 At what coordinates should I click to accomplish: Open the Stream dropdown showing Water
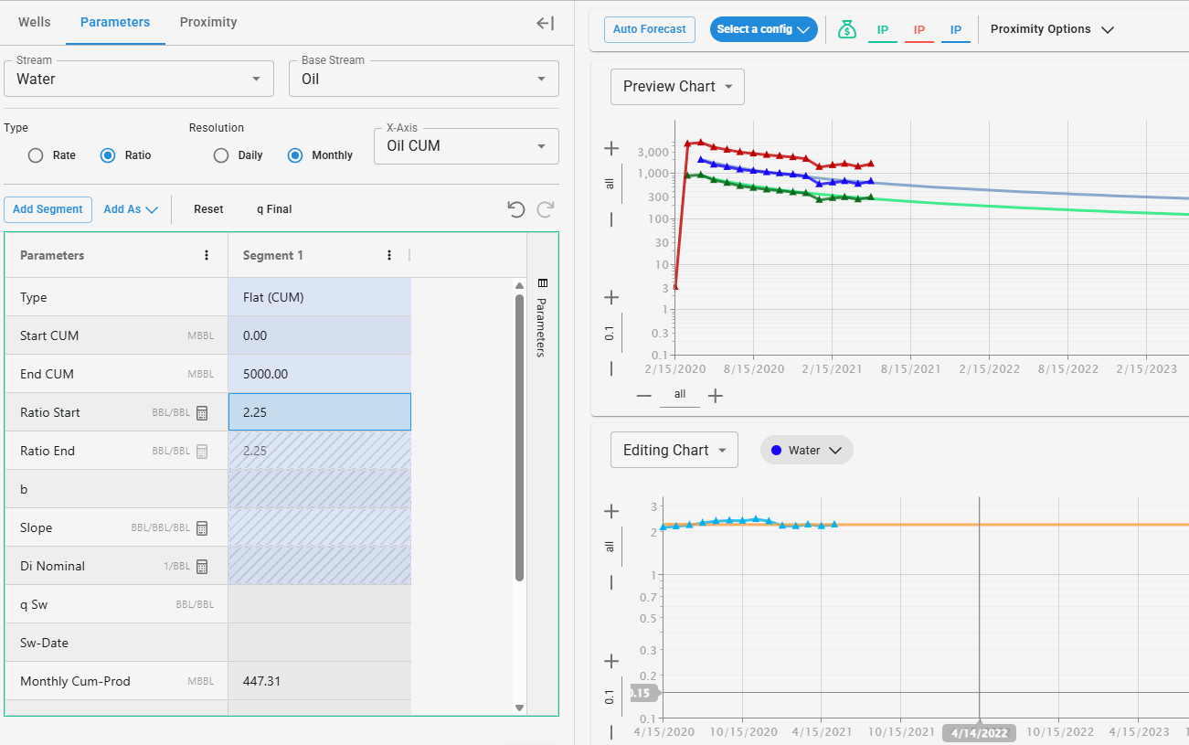pos(139,80)
